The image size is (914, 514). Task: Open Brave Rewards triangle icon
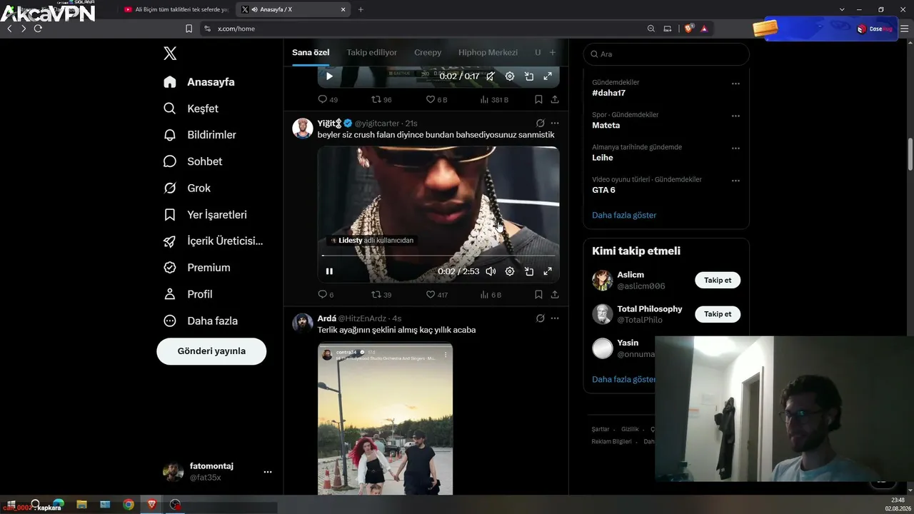coord(704,29)
